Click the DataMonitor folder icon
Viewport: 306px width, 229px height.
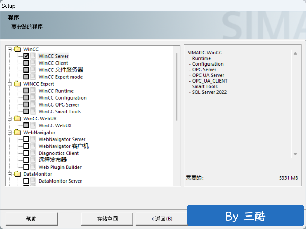pyautogui.click(x=17, y=174)
